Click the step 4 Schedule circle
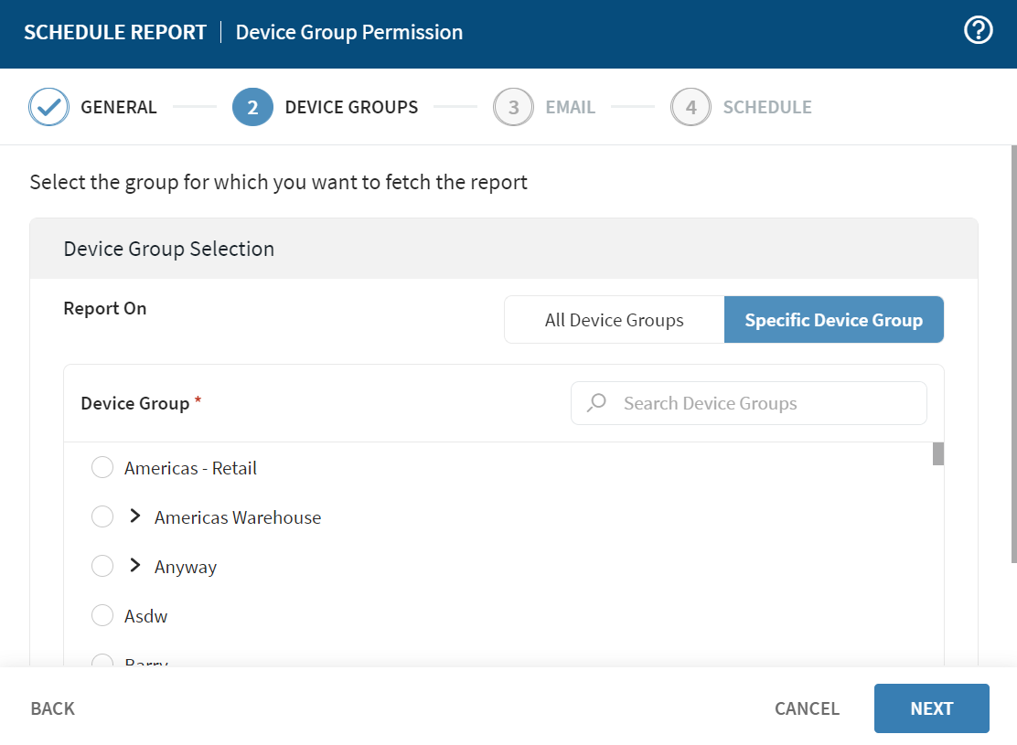This screenshot has height=745, width=1017. point(690,107)
